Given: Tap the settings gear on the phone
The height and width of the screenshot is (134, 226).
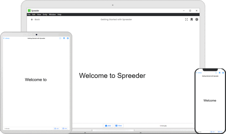Looking at the screenshot, I should 223,73.
